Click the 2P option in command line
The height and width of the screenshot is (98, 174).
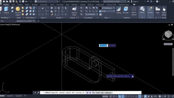(x=90, y=93)
